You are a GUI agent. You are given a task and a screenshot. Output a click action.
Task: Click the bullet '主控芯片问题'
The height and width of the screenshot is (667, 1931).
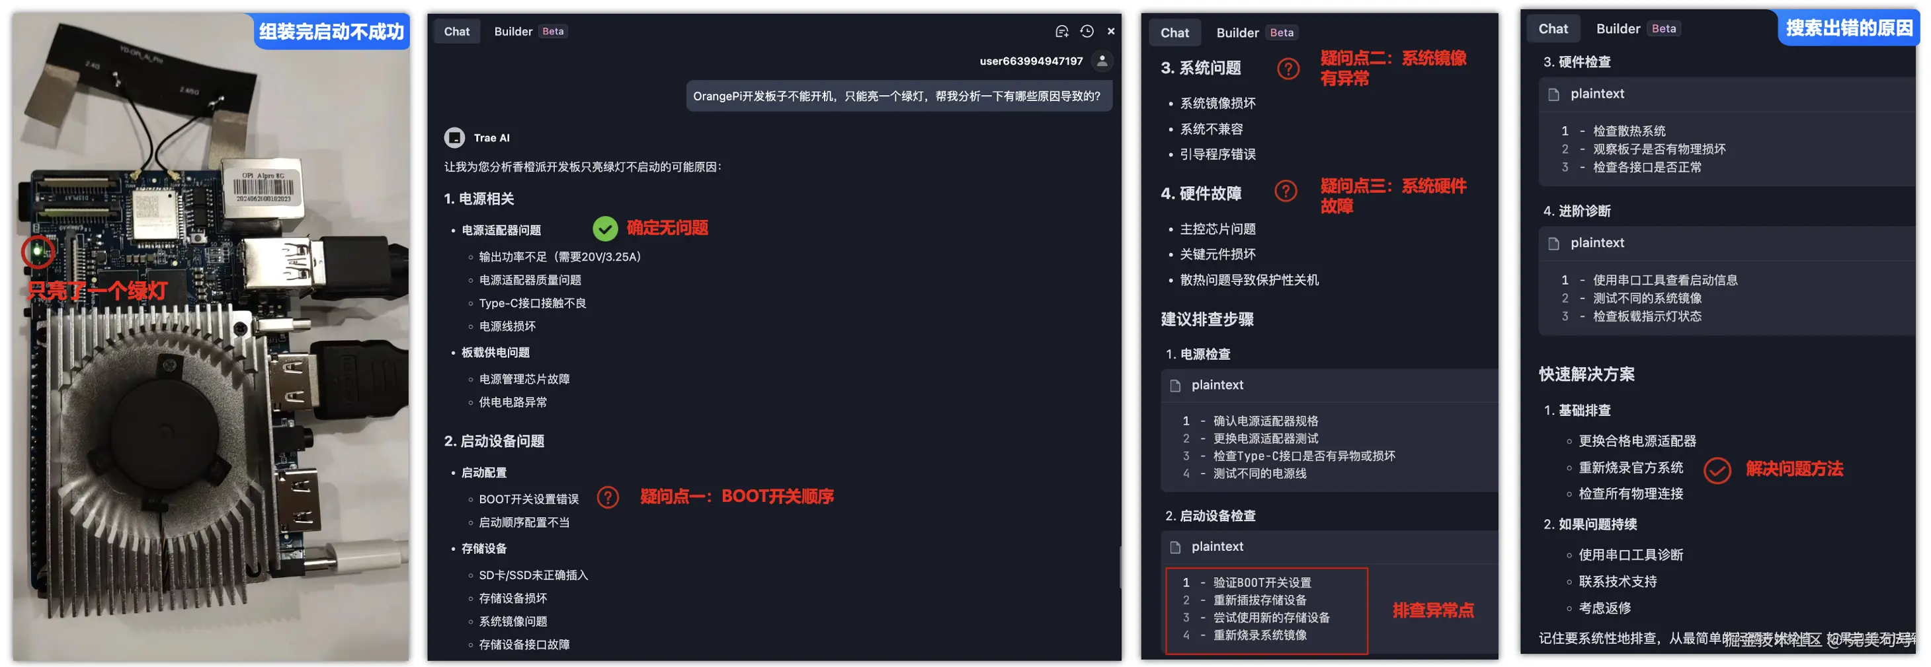coord(1217,229)
